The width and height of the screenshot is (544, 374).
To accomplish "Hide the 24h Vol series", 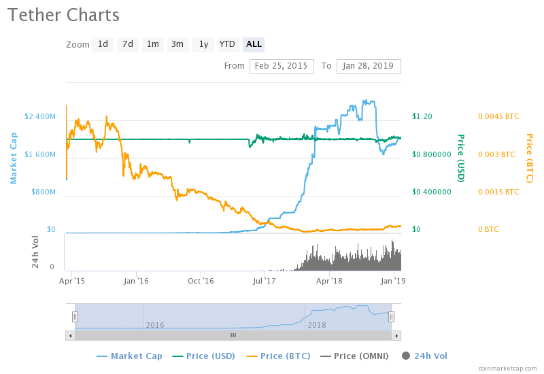I will tap(430, 356).
